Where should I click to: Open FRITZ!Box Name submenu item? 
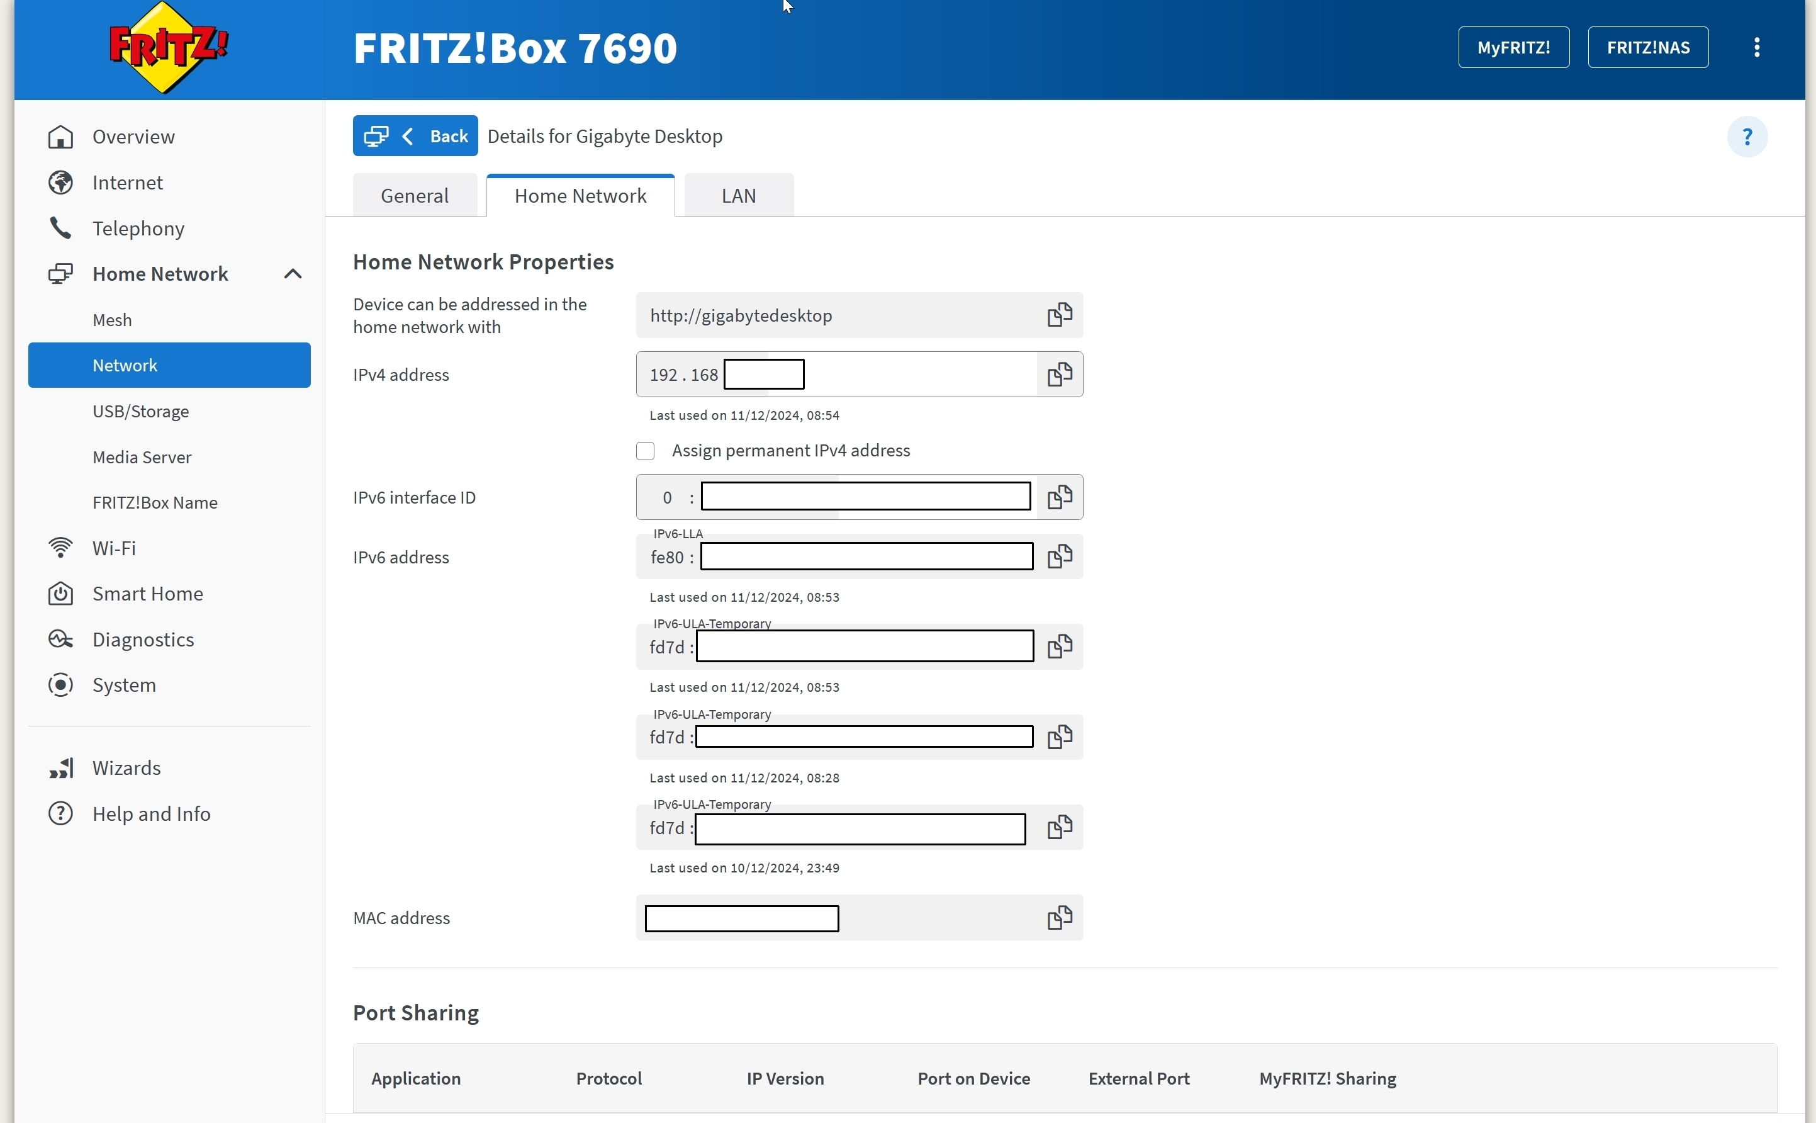point(154,503)
